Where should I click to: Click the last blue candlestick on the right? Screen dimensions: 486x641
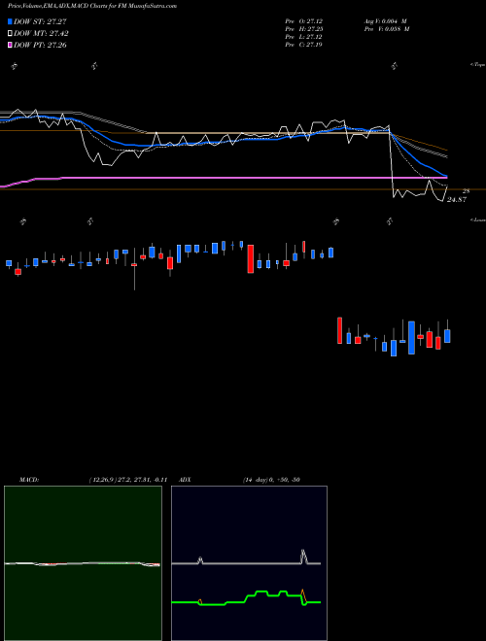click(x=447, y=336)
